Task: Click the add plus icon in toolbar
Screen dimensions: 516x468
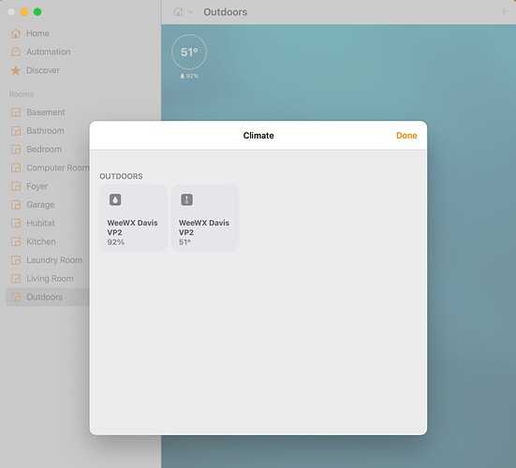Action: click(504, 12)
